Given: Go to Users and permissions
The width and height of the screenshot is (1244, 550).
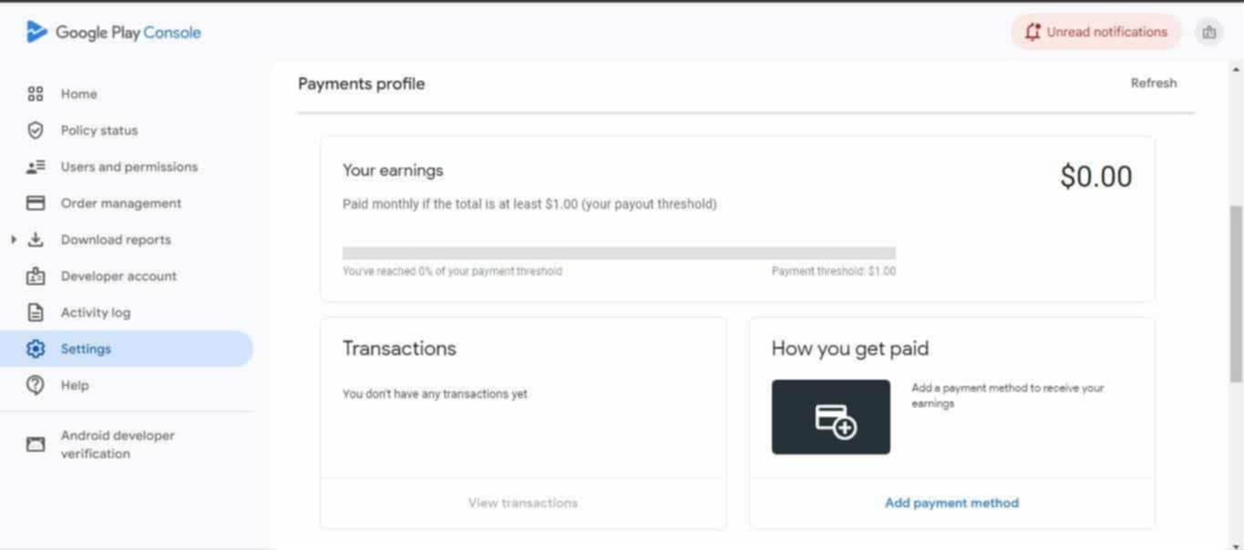Looking at the screenshot, I should [129, 167].
